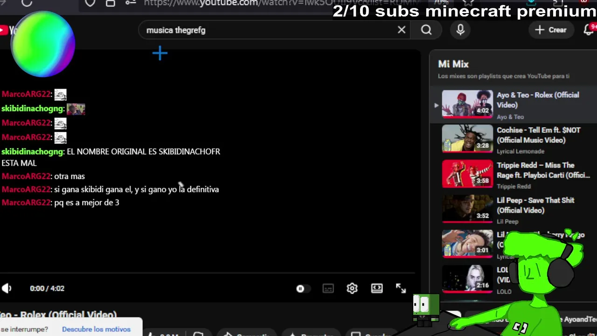Screen dimensions: 597x336
Task: Enter full screen with the expand arrows
Action: pyautogui.click(x=401, y=288)
